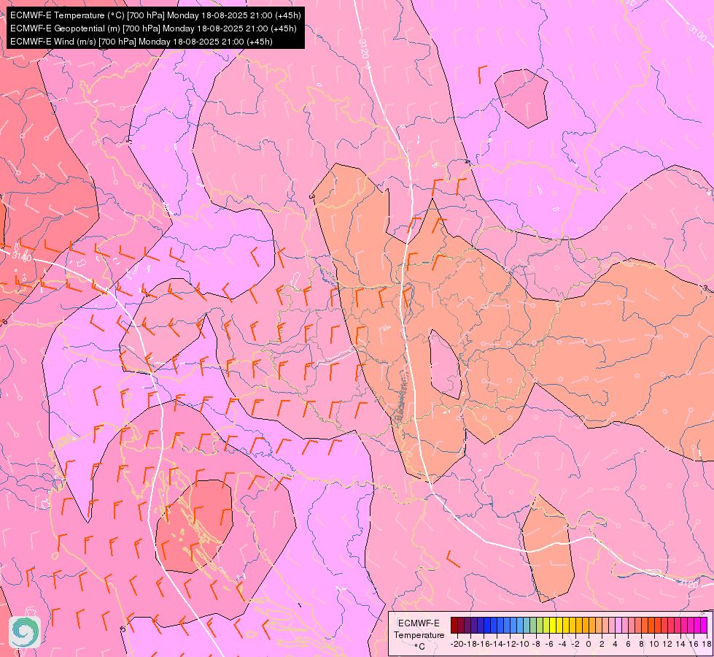This screenshot has width=714, height=657.
Task: Click the 'ECMWF-E' title in the color legend
Action: coord(419,623)
